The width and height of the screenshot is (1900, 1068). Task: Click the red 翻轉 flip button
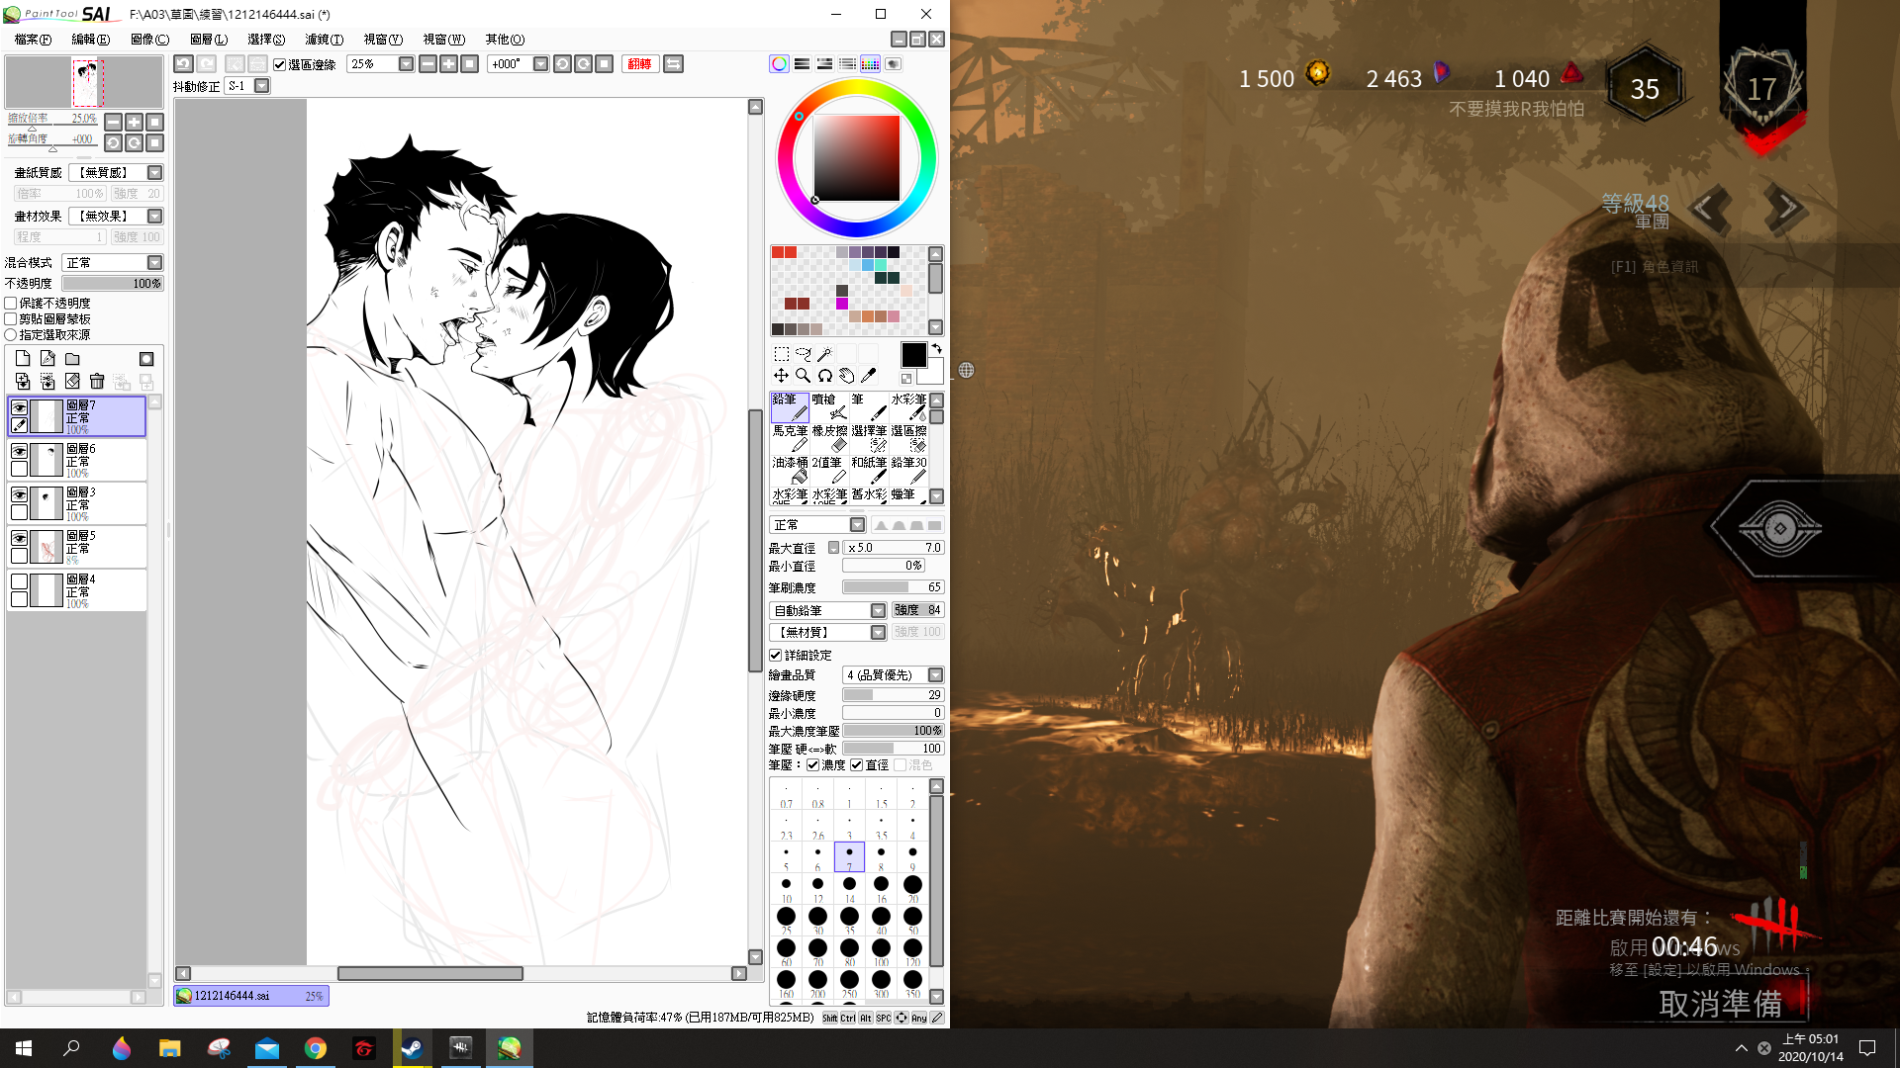point(640,64)
